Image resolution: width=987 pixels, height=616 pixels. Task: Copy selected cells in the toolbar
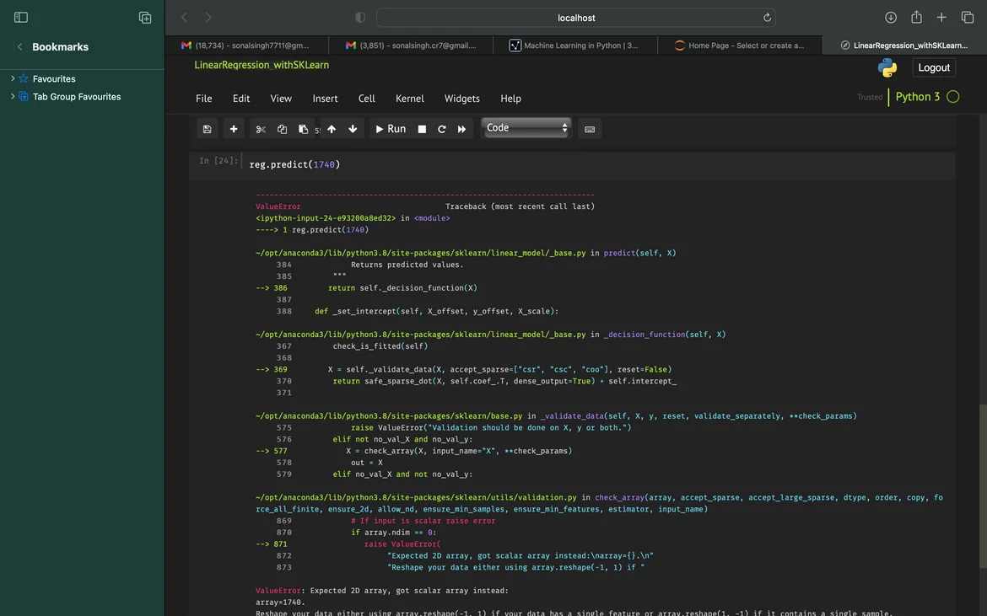(x=282, y=129)
